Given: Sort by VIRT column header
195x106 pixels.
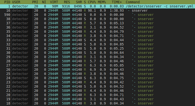Looking at the screenshot, I should click(x=54, y=2).
